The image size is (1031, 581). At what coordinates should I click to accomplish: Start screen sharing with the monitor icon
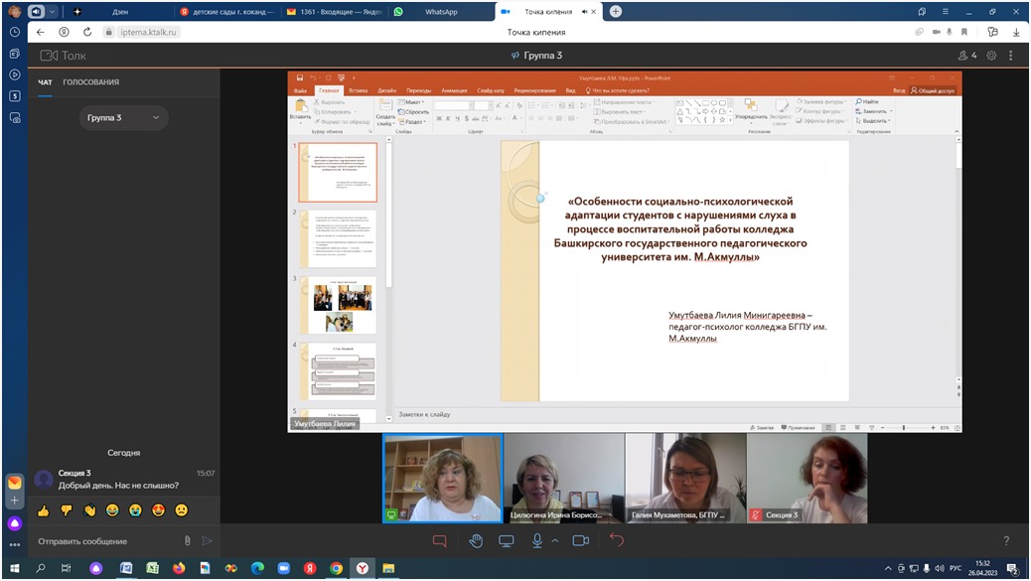[x=506, y=540]
